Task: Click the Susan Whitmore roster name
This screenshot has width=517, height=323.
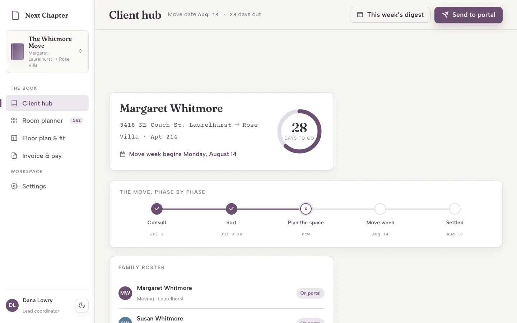Action: (x=160, y=318)
